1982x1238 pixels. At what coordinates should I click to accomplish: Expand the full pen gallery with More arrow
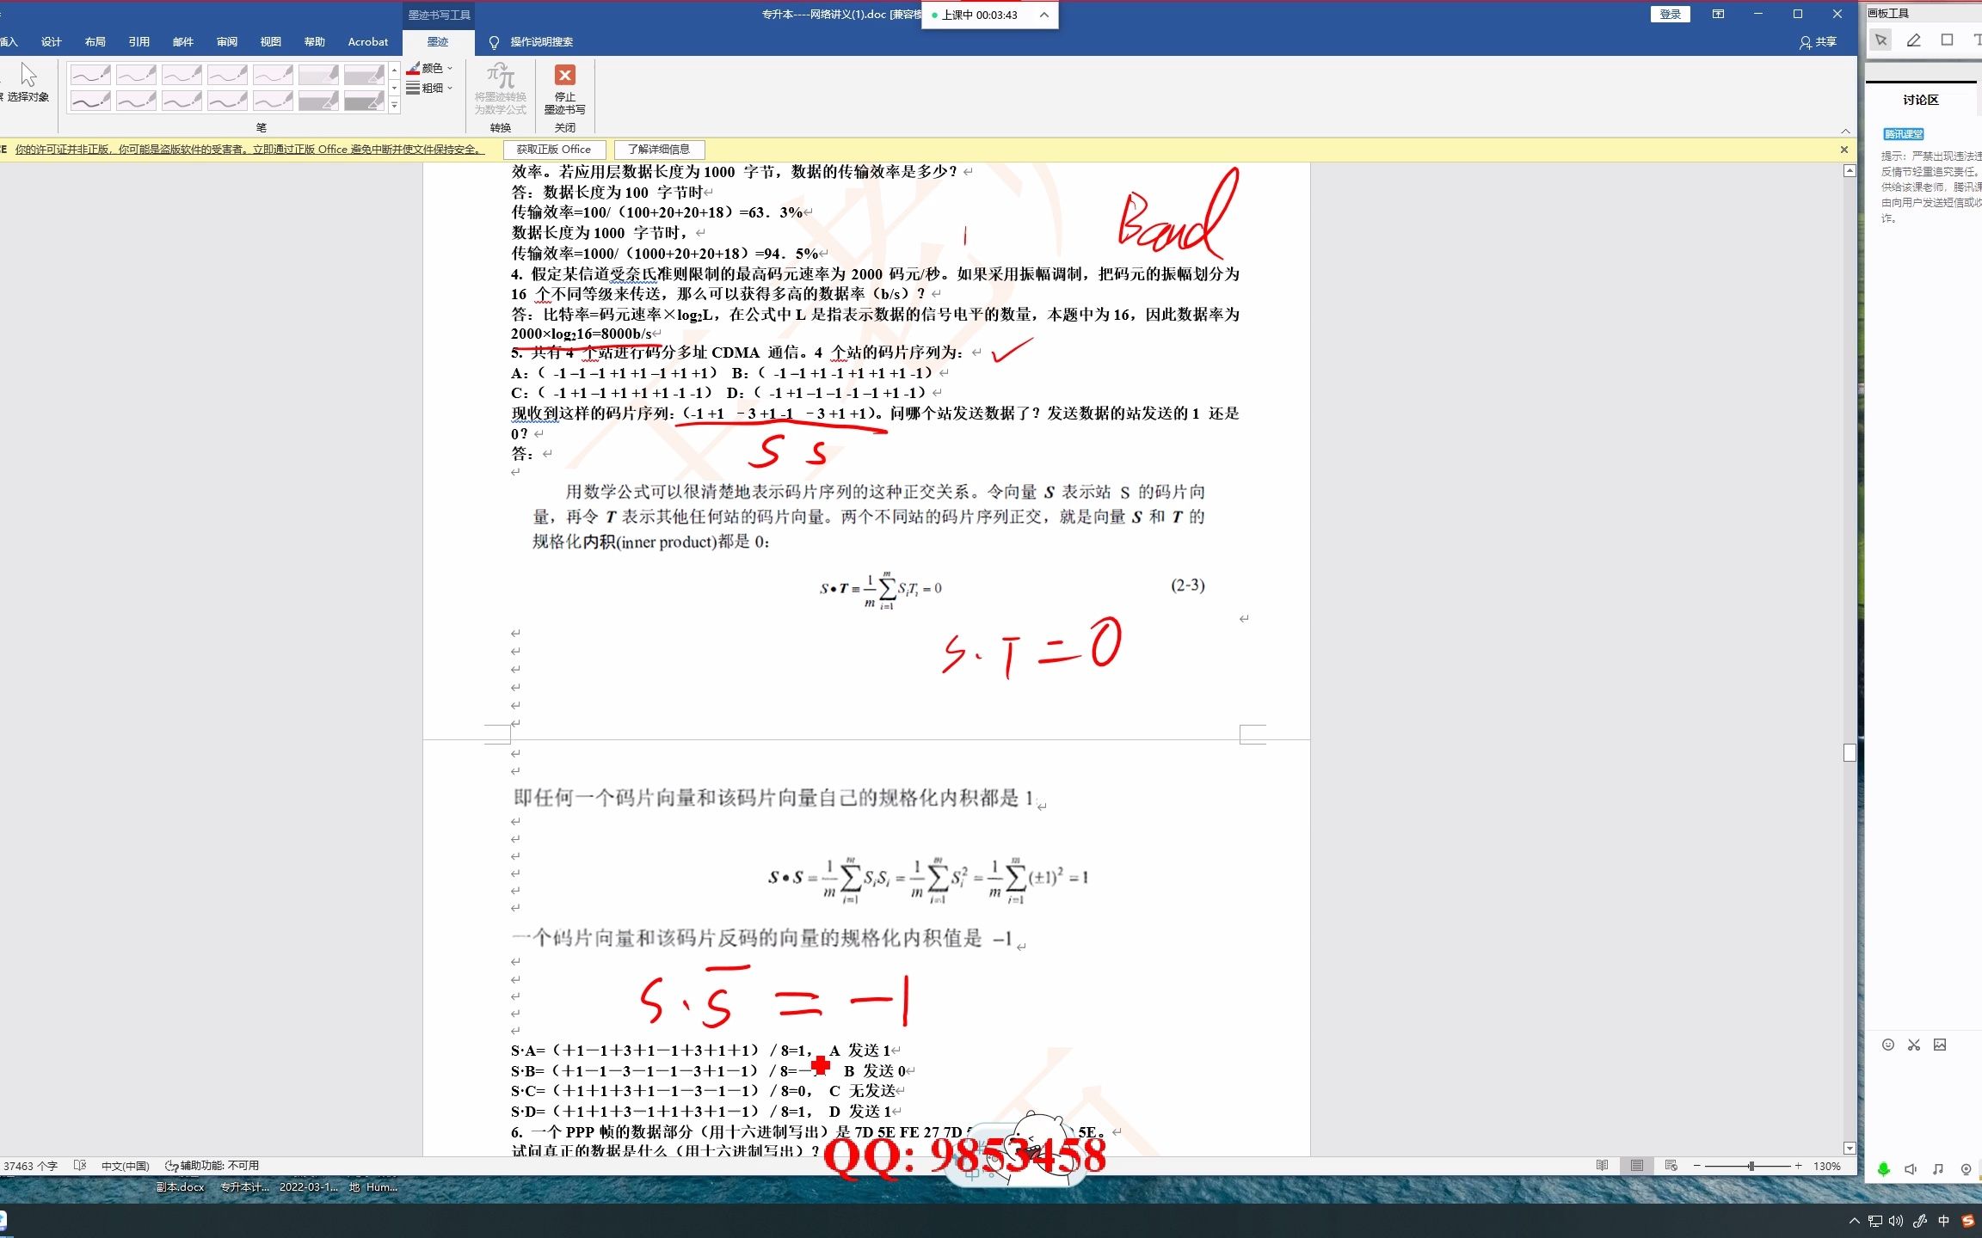coord(394,106)
